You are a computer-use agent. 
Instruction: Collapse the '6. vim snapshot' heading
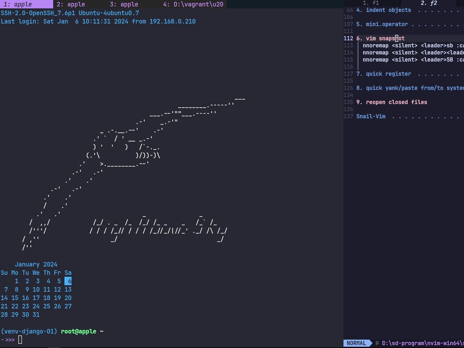(x=381, y=38)
